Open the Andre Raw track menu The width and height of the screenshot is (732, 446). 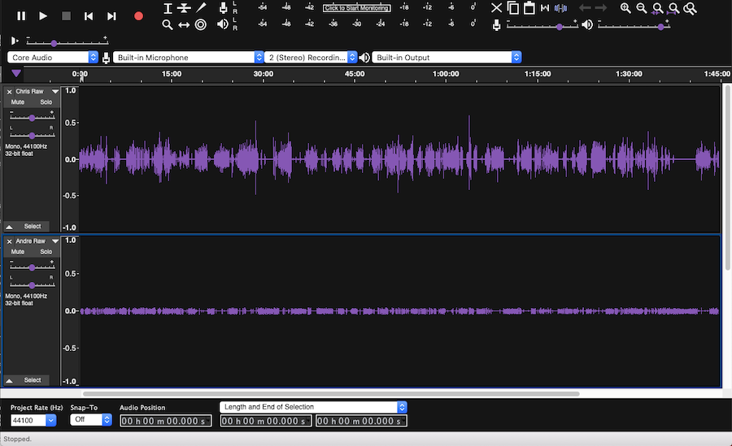[55, 241]
